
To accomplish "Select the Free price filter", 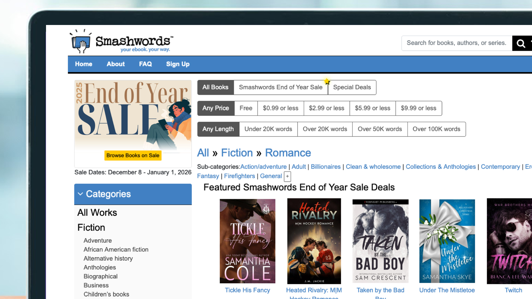I will 246,108.
